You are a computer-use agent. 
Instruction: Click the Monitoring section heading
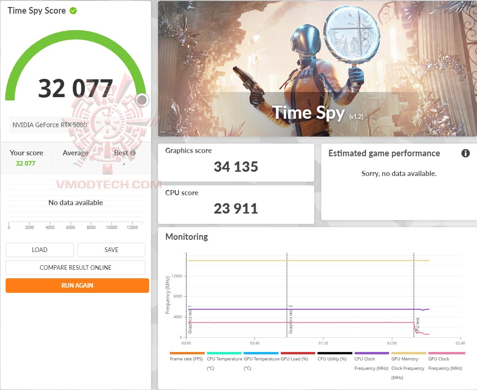coord(186,237)
